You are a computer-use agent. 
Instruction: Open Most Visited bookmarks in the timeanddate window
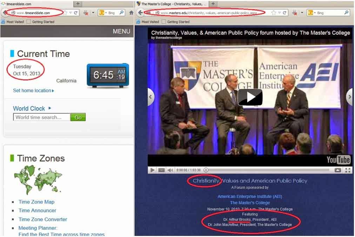click(x=13, y=22)
